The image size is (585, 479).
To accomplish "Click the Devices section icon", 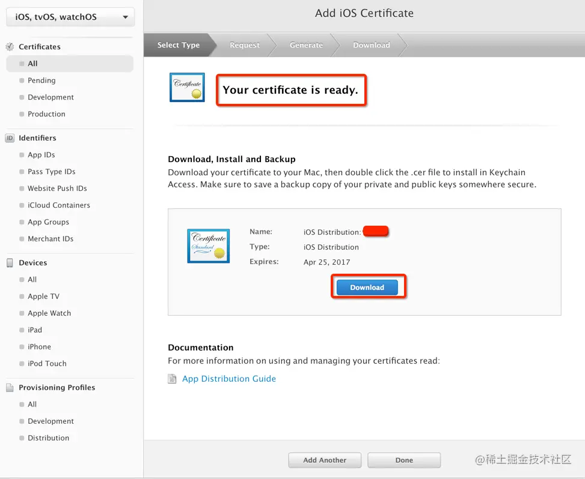I will click(x=10, y=262).
